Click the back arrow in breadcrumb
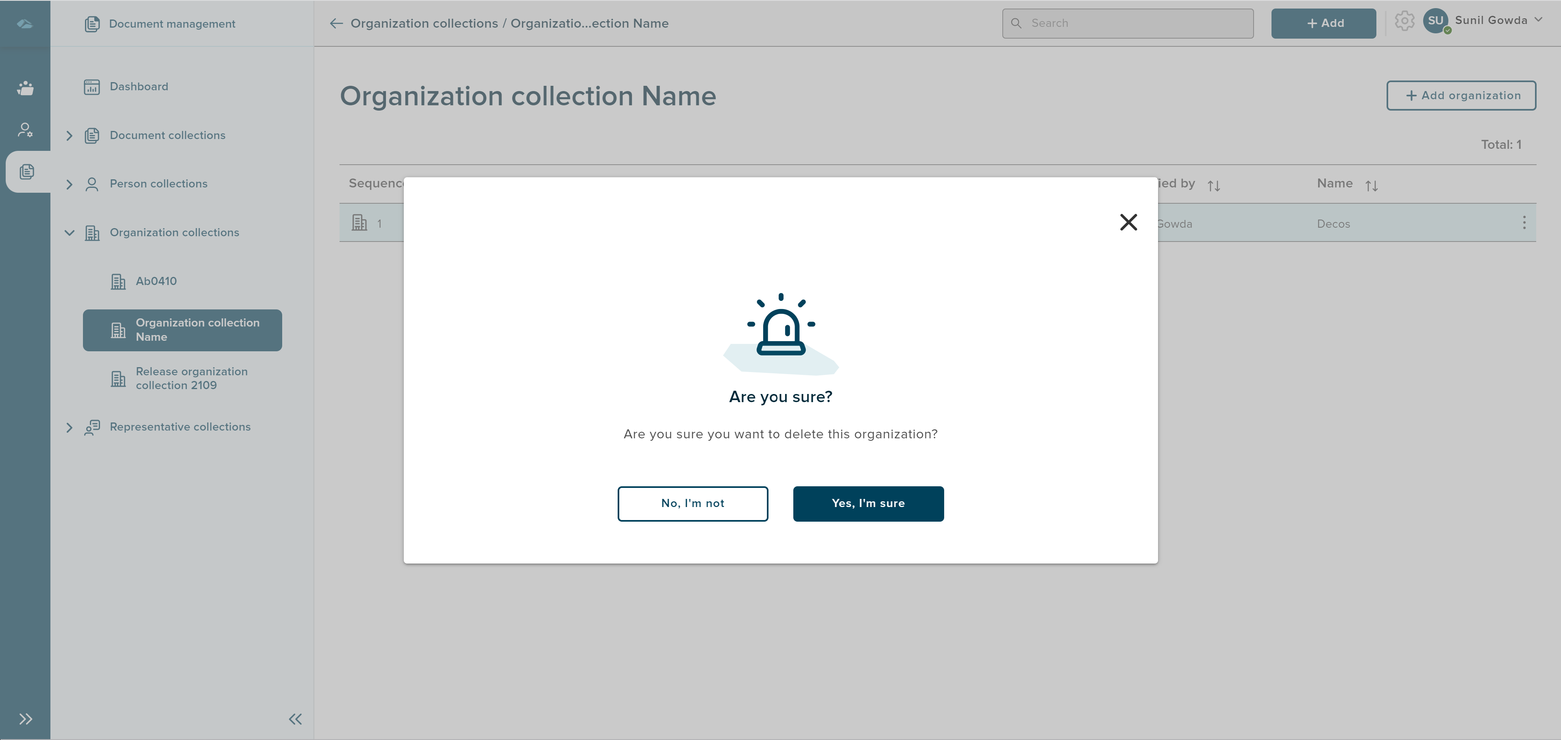Screen dimensions: 1561x740 [x=336, y=24]
